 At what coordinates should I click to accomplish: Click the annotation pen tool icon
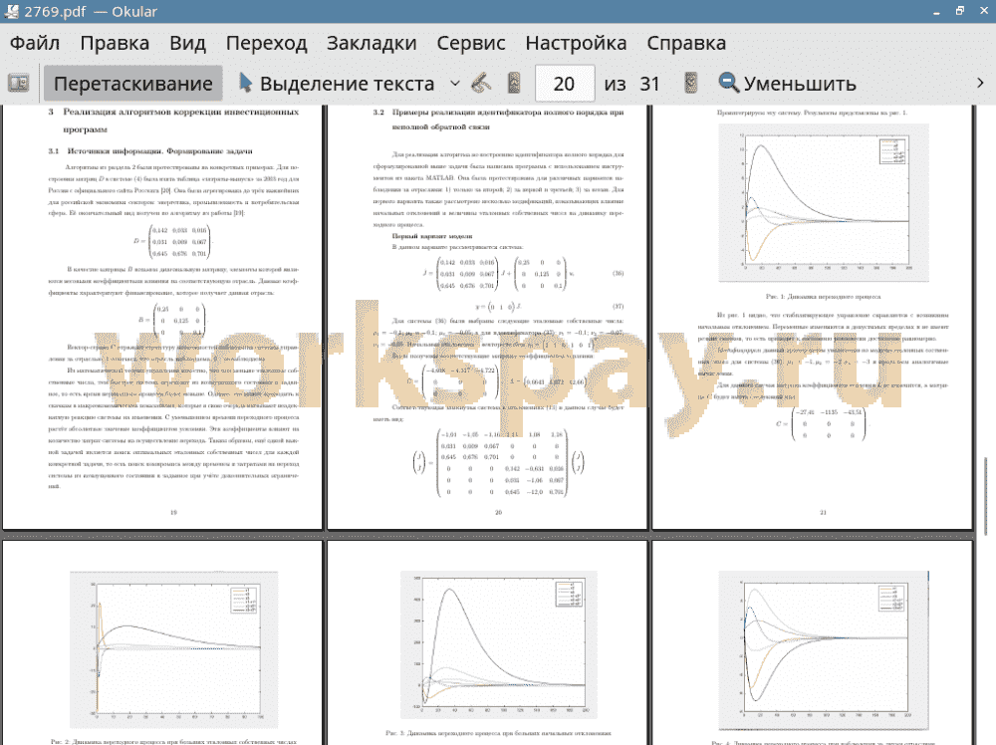tap(481, 84)
